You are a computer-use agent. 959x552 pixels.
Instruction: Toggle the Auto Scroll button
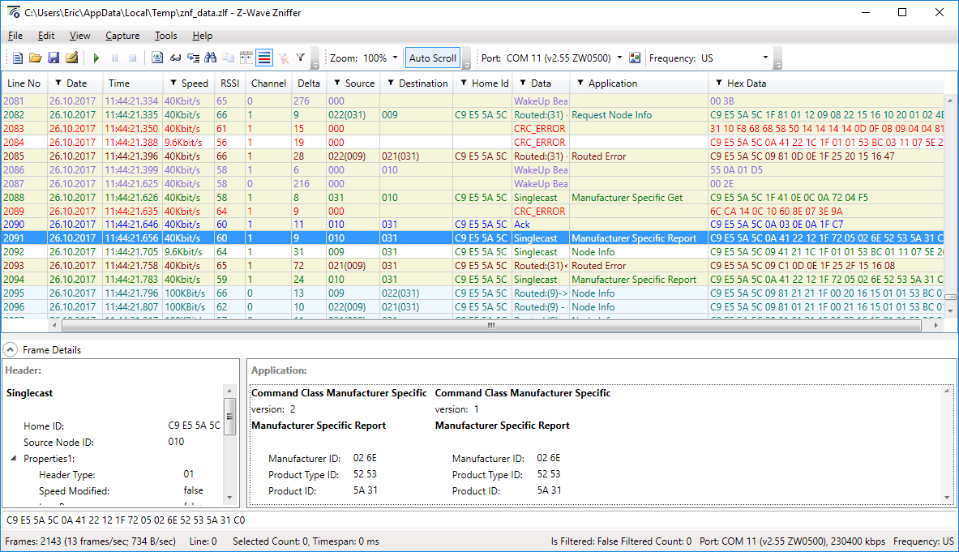432,58
